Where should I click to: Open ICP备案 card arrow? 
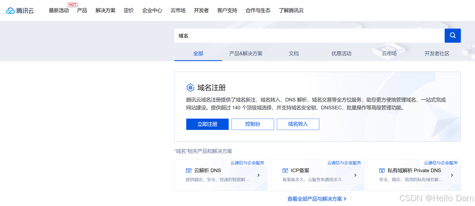click(356, 175)
